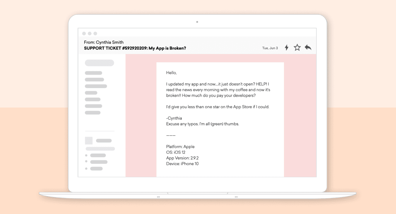Click the "-Cynthia" signature in the email
The image size is (396, 214).
point(174,118)
